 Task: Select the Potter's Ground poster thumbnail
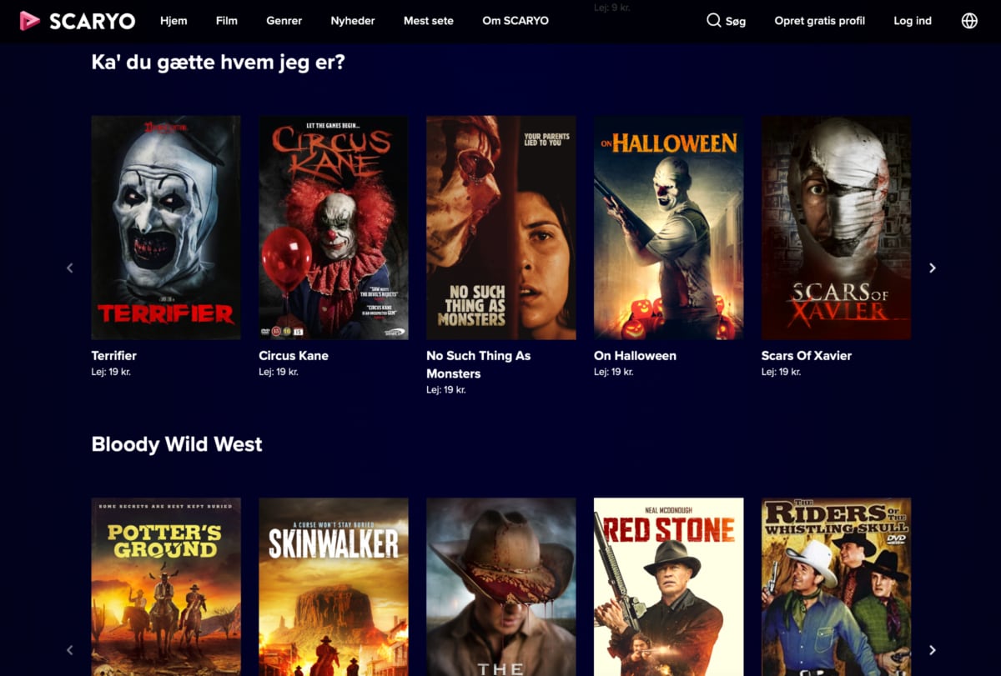166,587
